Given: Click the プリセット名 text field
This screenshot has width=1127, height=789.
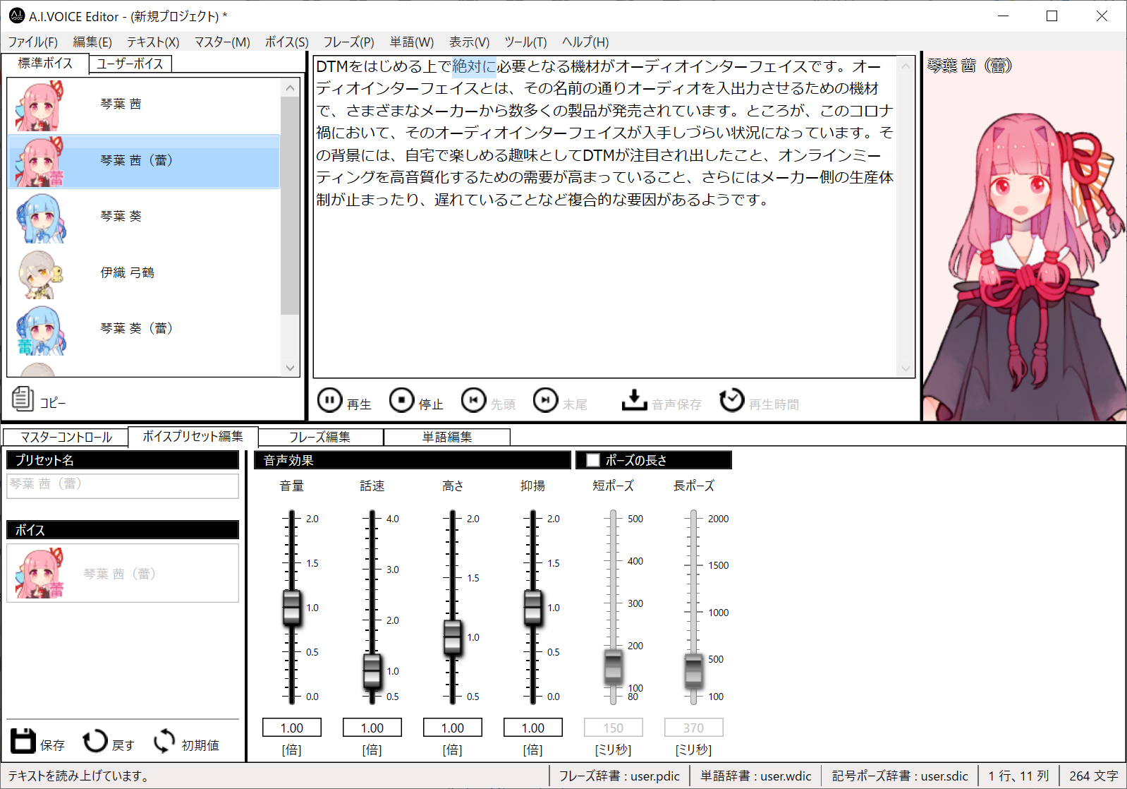Looking at the screenshot, I should click(123, 486).
